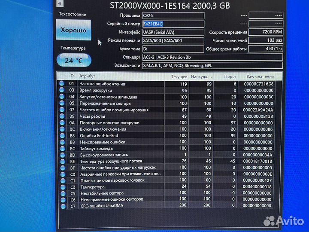Click the Текущее column header
Image resolution: width=309 pixels, height=232 pixels.
(x=179, y=76)
